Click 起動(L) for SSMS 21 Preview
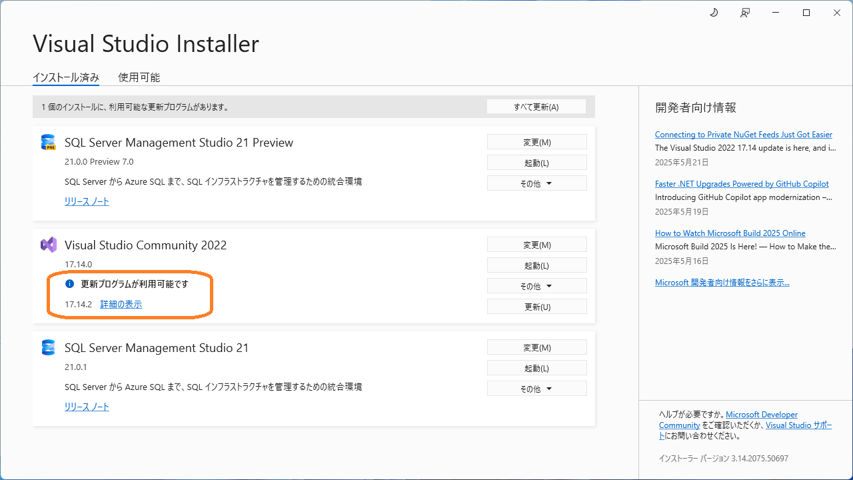Viewport: 853px width, 480px height. click(537, 163)
